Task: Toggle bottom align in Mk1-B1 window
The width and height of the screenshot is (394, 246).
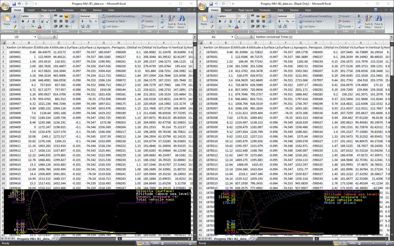Action: [66, 16]
